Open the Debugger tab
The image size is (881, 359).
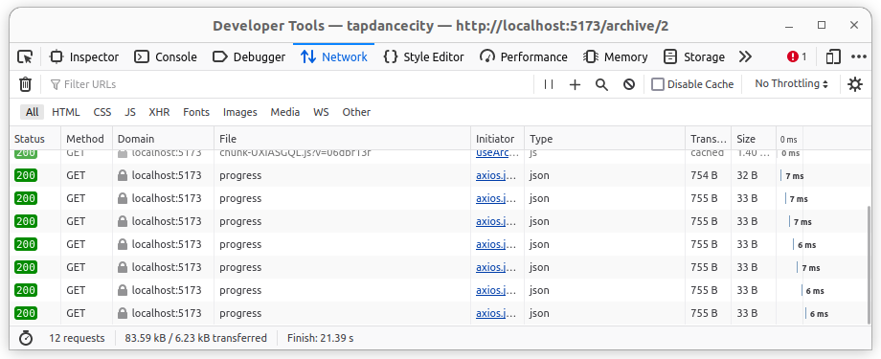(x=249, y=56)
